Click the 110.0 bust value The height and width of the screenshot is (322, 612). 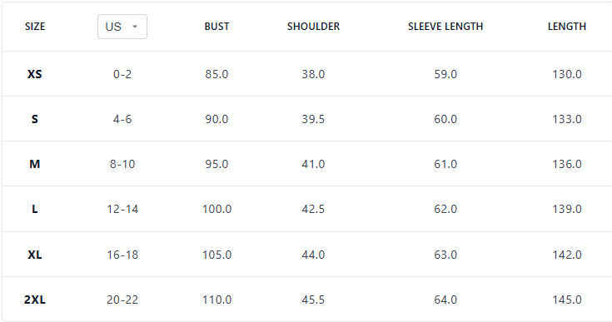tap(216, 300)
